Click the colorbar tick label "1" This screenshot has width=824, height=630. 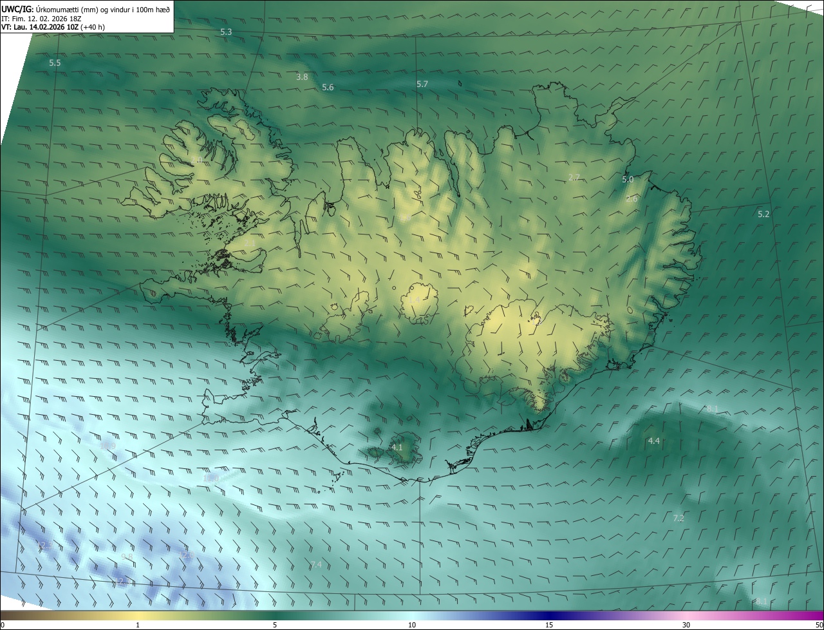[x=138, y=625]
